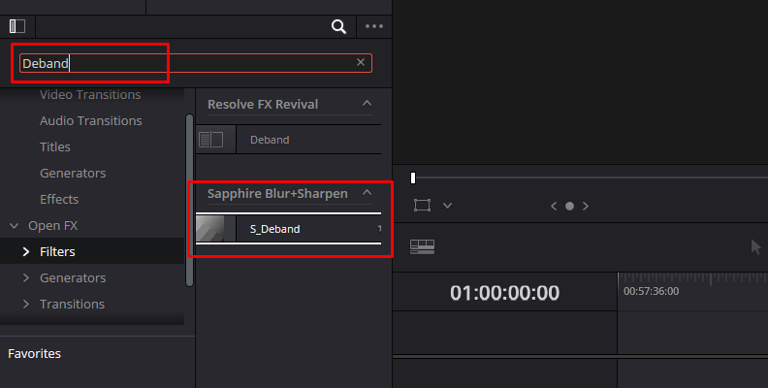Select the S_Deband effect thumbnail
The width and height of the screenshot is (768, 388).
(210, 229)
